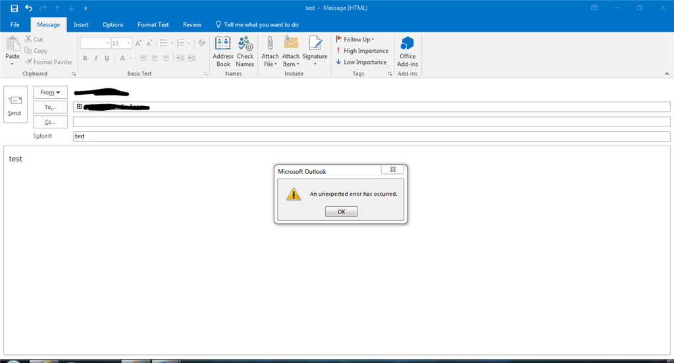
Task: Toggle the numbered list icon
Action: tap(180, 43)
